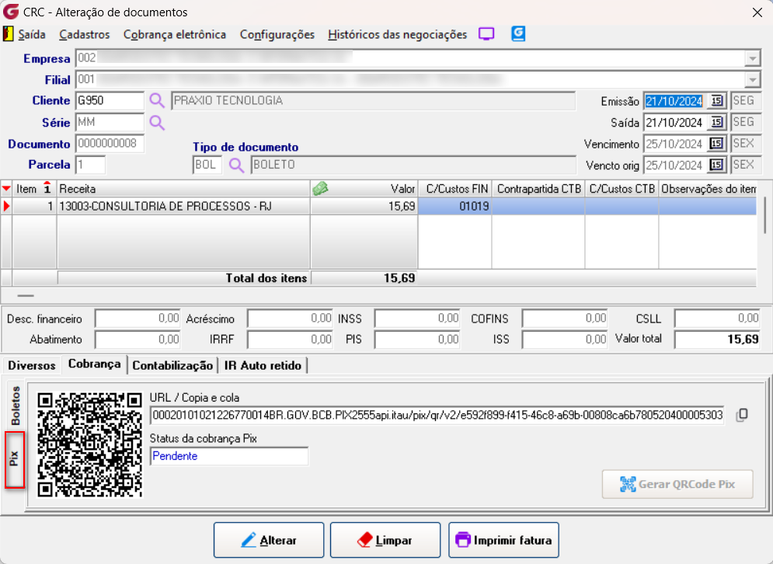Click the Limpar button

pos(385,540)
